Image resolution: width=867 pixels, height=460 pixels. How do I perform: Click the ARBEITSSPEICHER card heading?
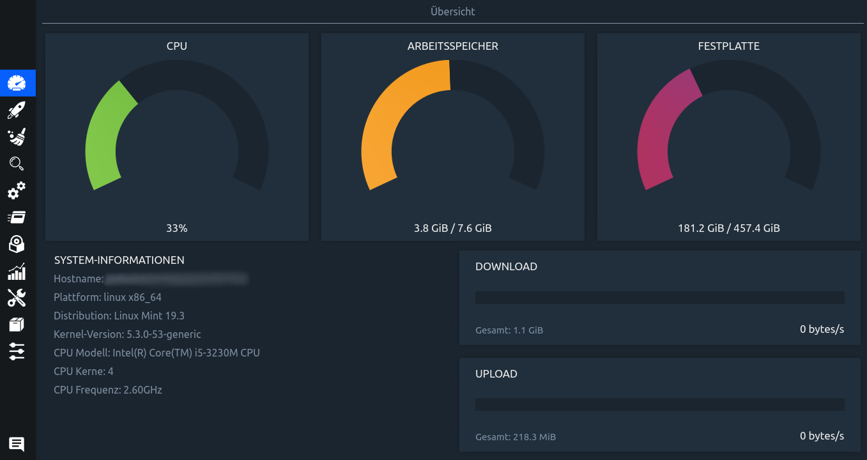click(x=453, y=46)
